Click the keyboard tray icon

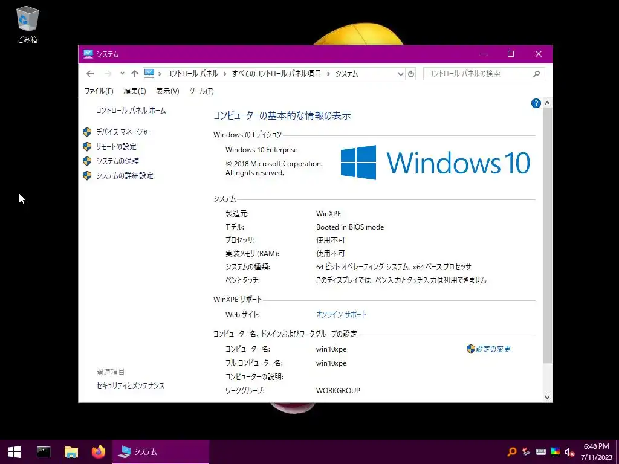(x=541, y=452)
